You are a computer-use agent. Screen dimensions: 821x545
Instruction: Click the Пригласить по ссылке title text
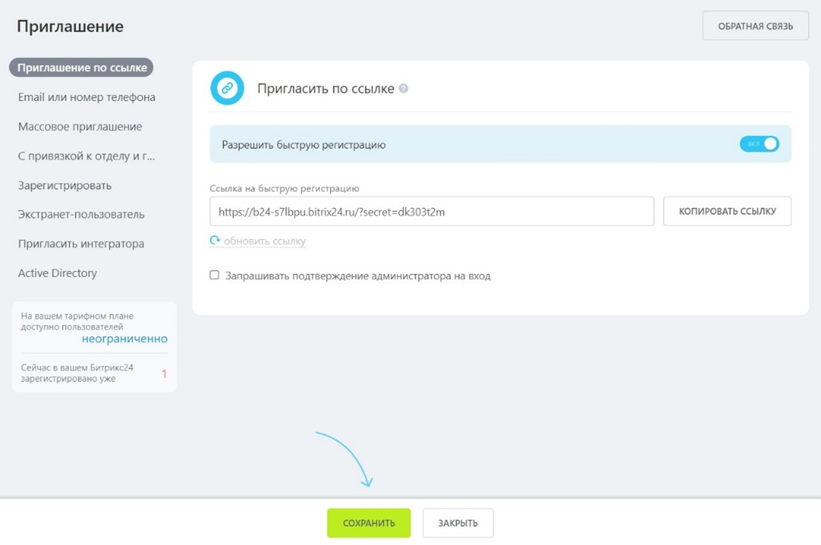tap(326, 89)
